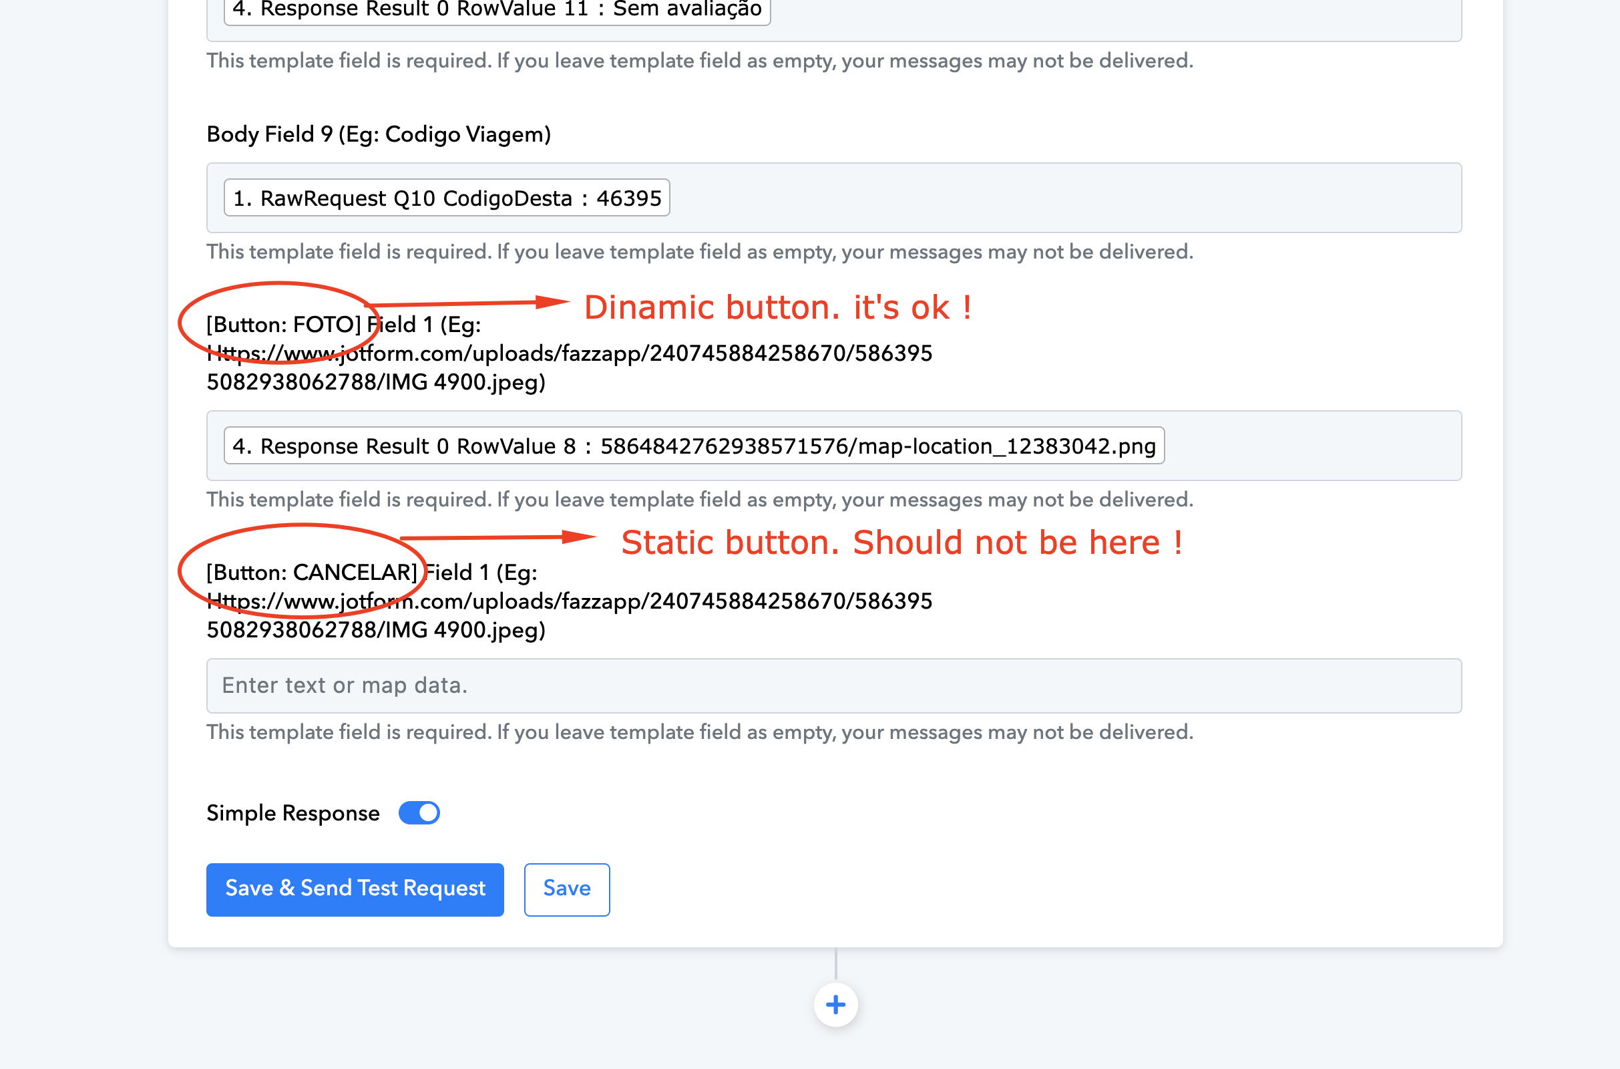
Task: Click required-field hint below CANCELAR input
Action: pyautogui.click(x=700, y=732)
